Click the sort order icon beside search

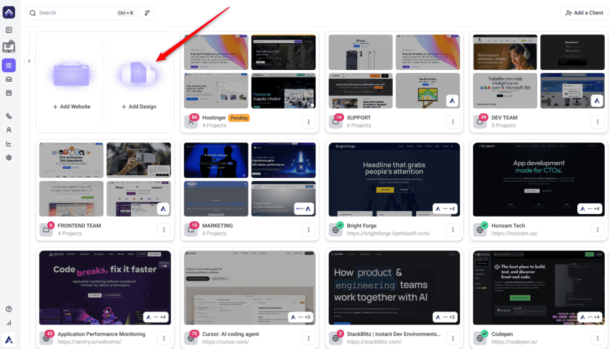click(x=147, y=13)
